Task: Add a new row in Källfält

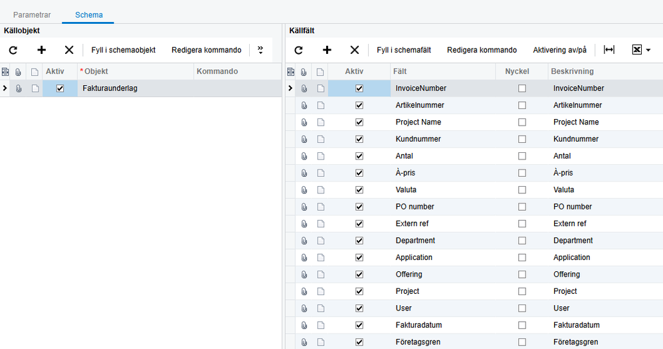Action: click(327, 50)
